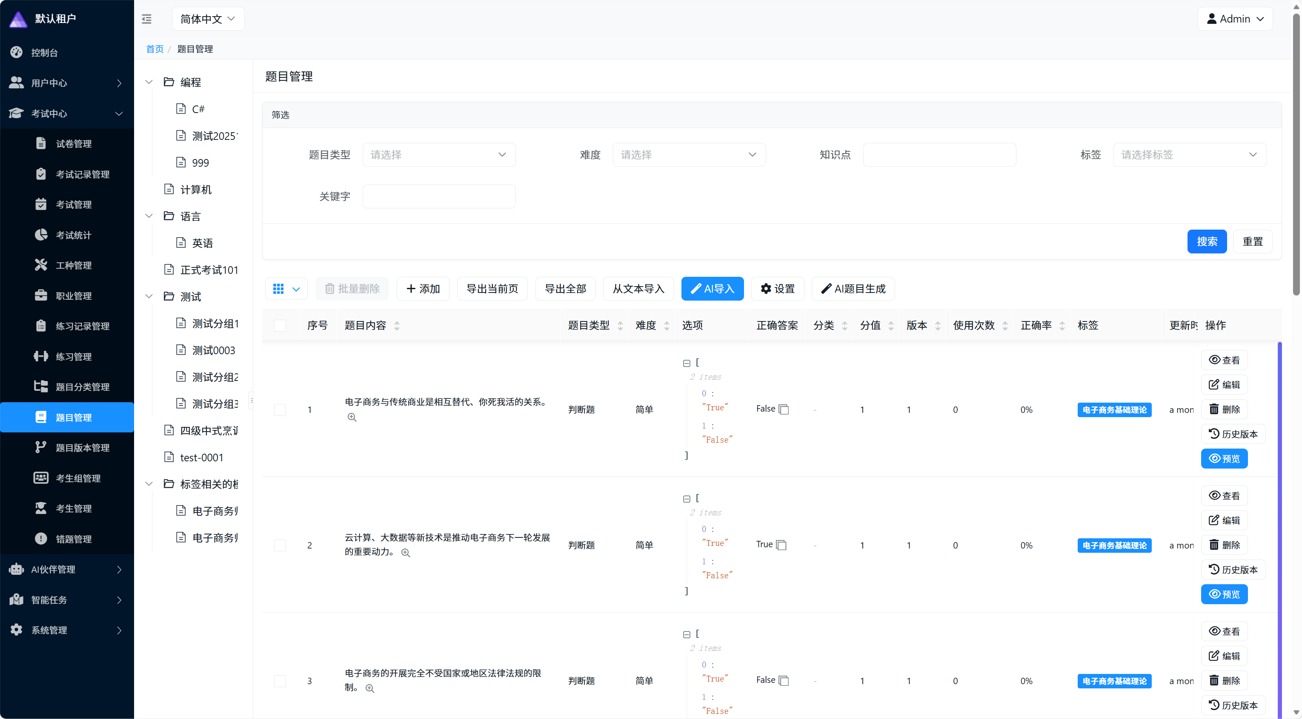This screenshot has width=1302, height=719.
Task: Click the copy icon next to the row 1 answer False
Action: [x=784, y=409]
